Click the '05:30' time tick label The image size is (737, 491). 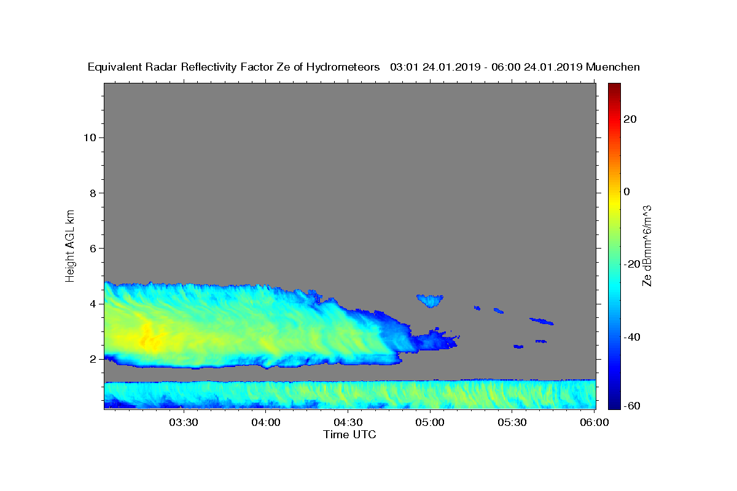[512, 423]
